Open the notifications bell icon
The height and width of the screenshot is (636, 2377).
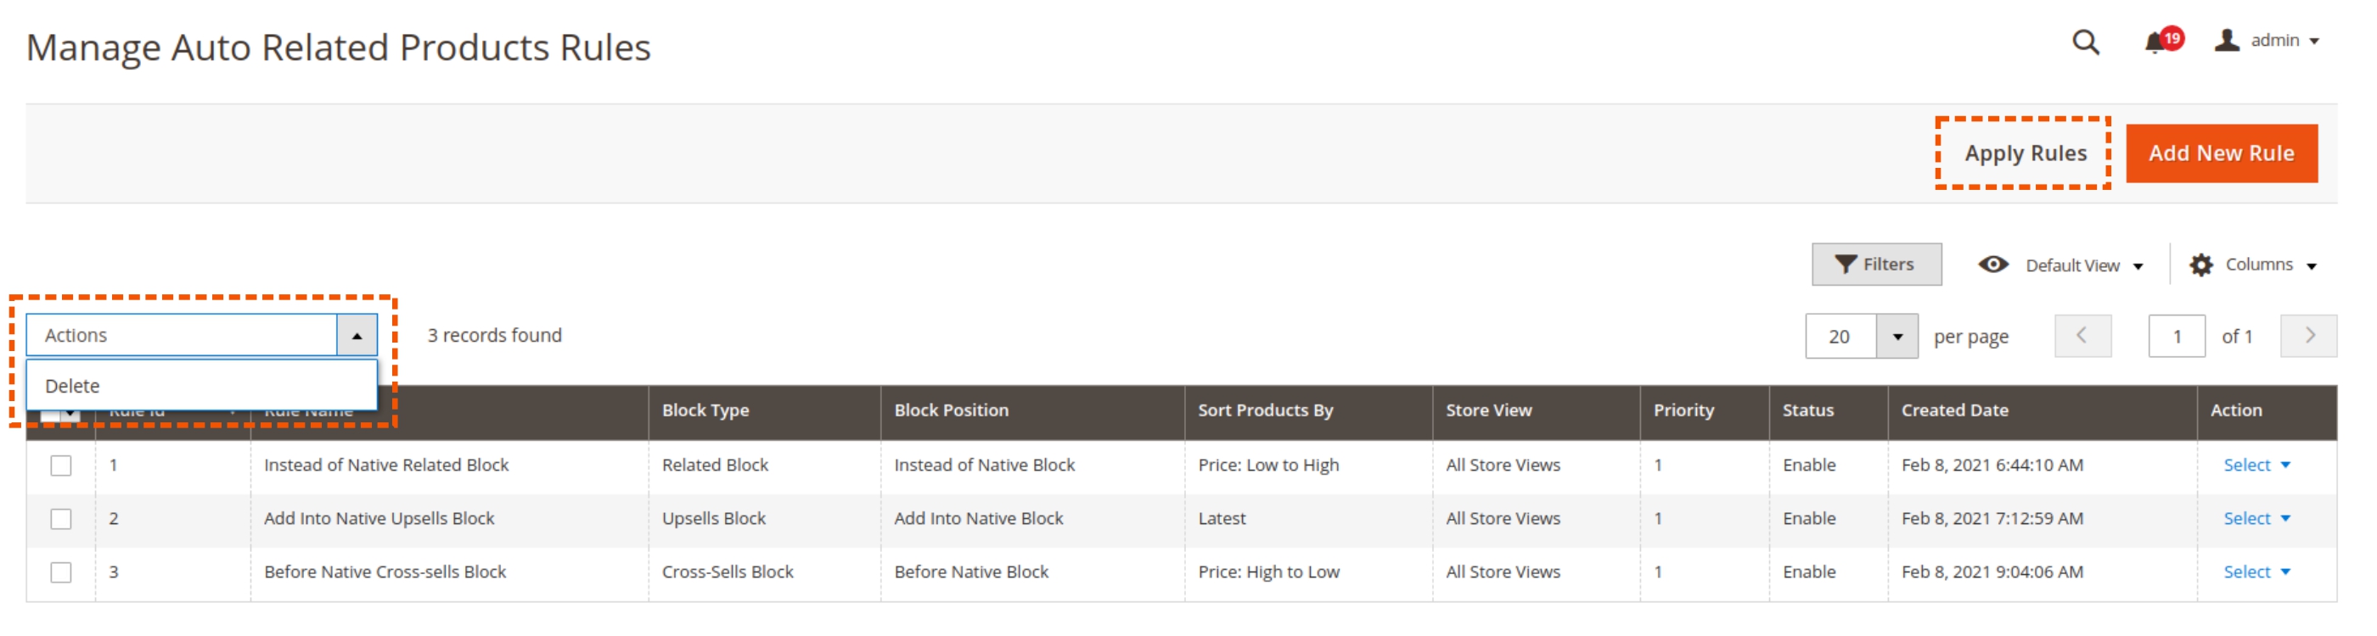2155,42
